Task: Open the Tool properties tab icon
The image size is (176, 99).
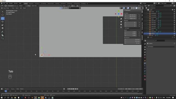Action: [x=145, y=44]
